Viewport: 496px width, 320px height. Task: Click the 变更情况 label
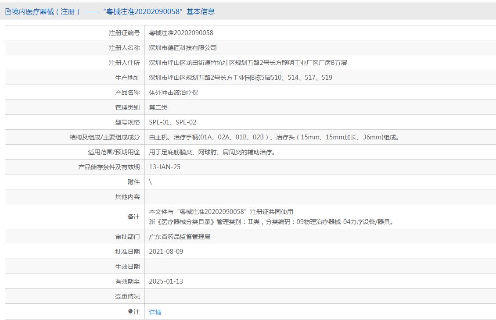click(x=127, y=296)
